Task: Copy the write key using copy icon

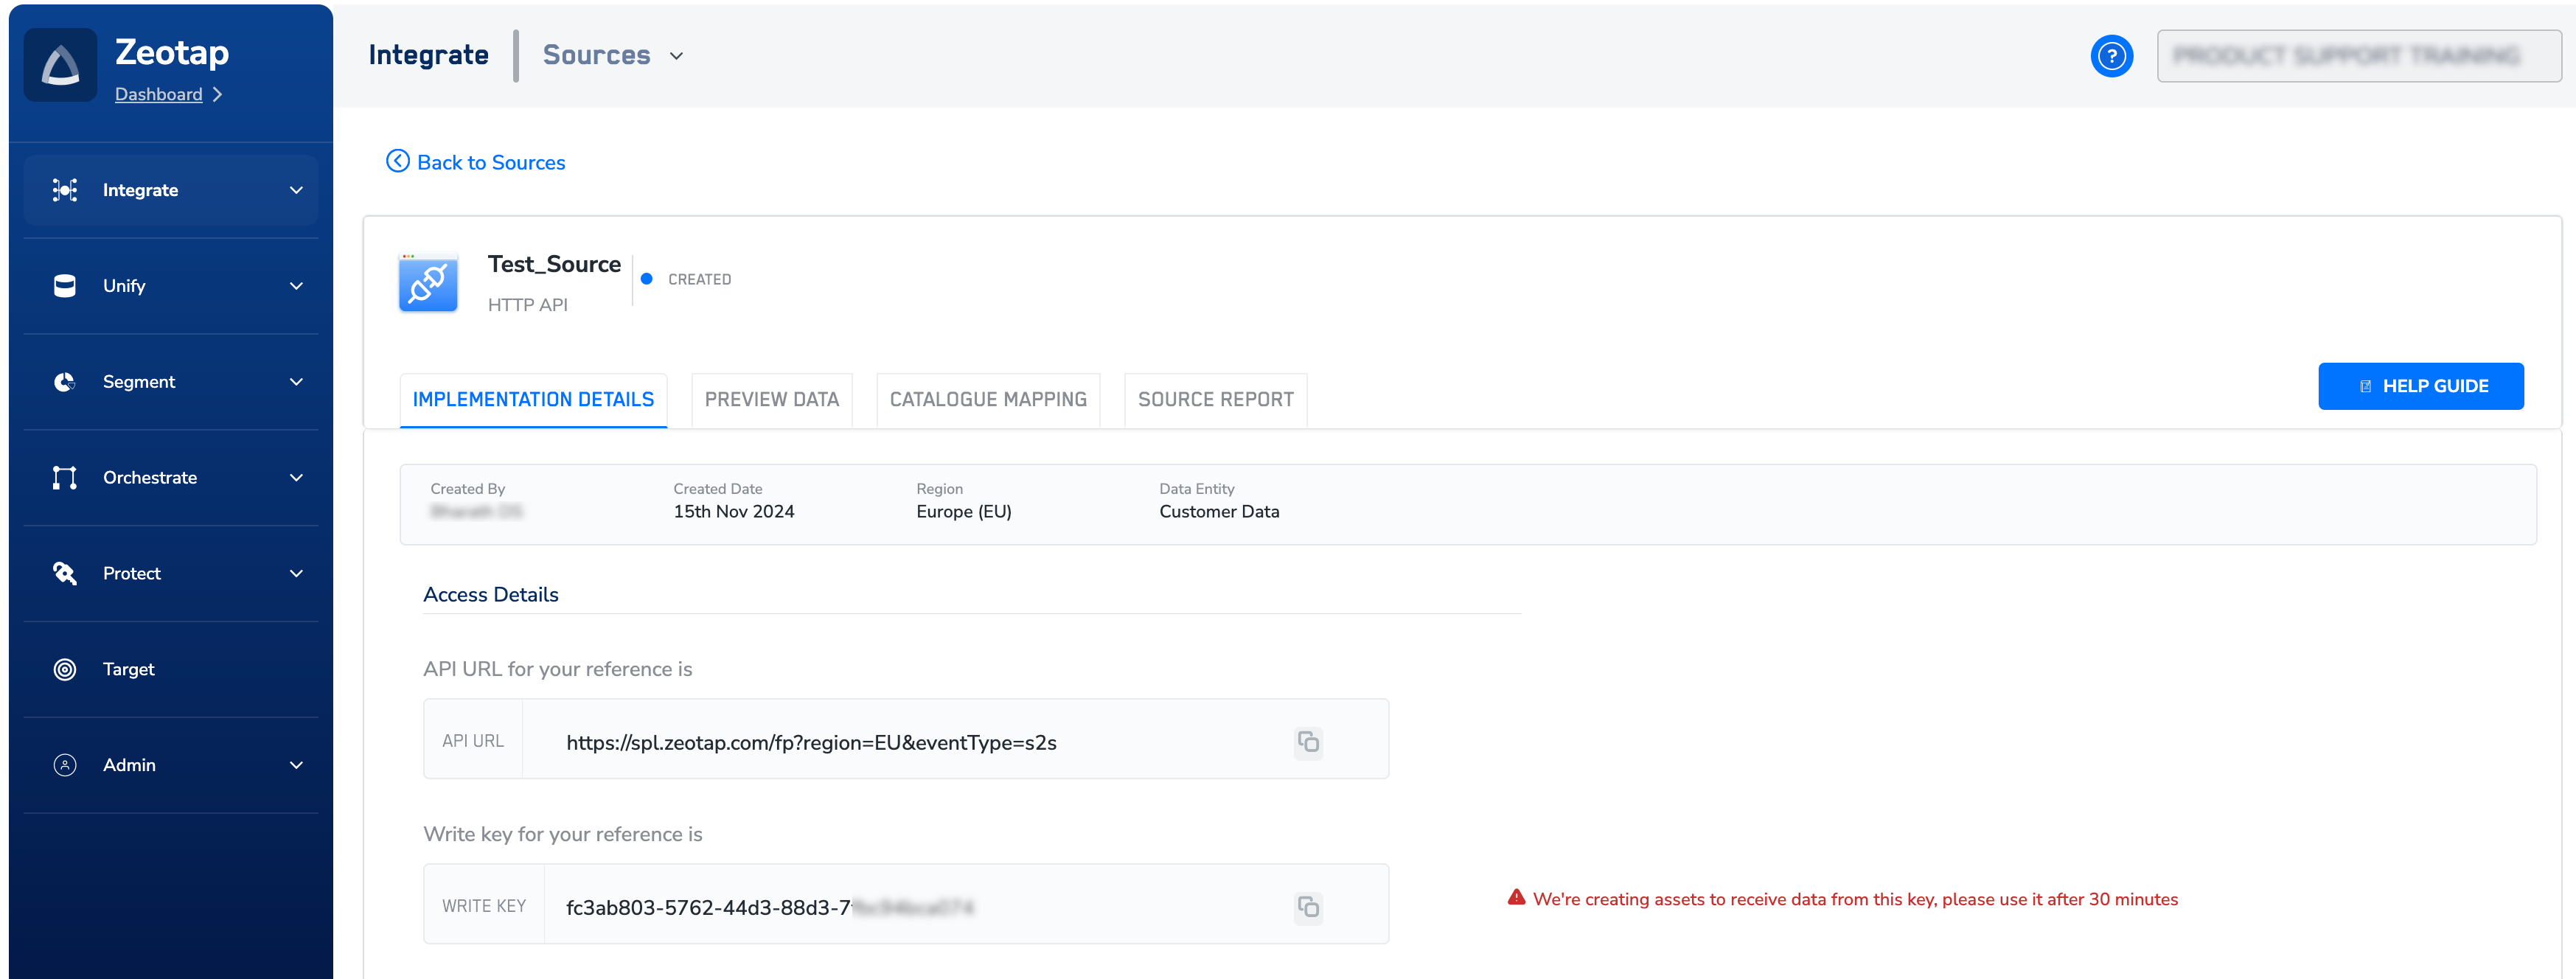Action: (1308, 907)
